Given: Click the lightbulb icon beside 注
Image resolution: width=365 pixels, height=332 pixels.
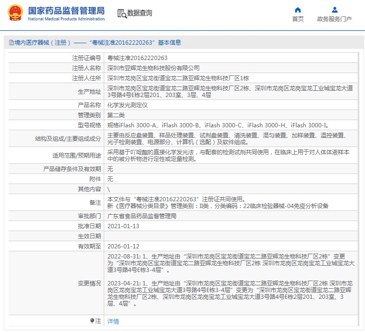Looking at the screenshot, I should pyautogui.click(x=92, y=320).
